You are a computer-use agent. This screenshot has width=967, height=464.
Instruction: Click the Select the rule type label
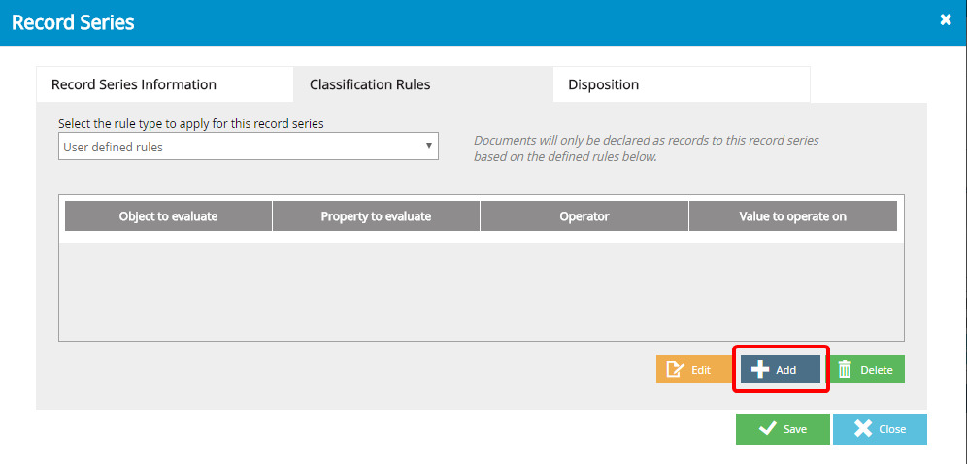191,123
